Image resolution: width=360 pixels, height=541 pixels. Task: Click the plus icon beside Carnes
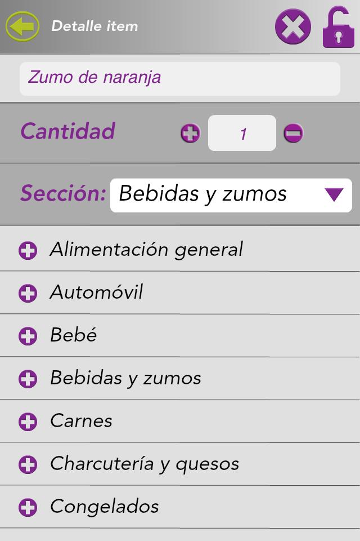[28, 422]
